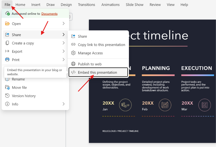The height and width of the screenshot is (147, 216).
Task: Select Share in the Share submenu
Action: tap(98, 36)
